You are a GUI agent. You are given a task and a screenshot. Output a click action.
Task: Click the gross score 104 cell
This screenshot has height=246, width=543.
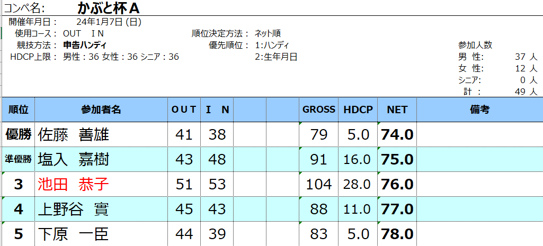click(x=318, y=184)
